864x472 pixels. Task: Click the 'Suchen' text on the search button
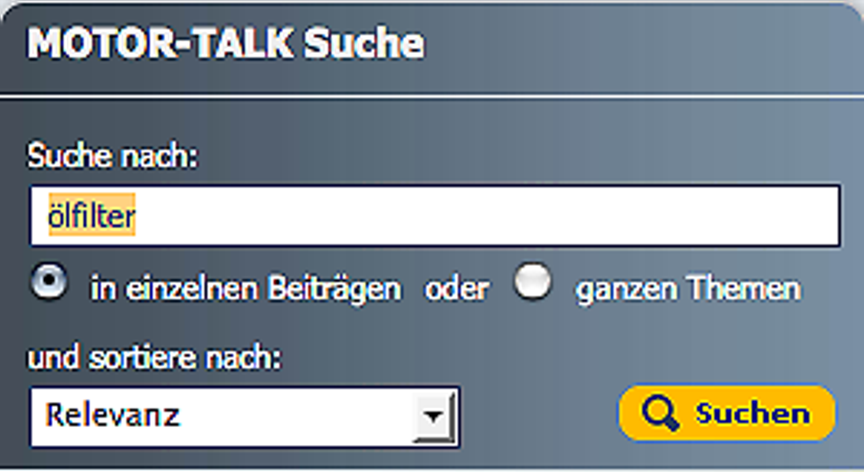[753, 414]
